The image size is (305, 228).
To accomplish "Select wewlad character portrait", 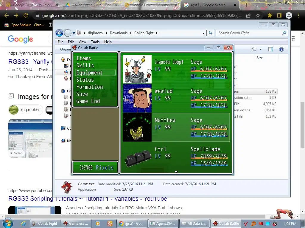I will [x=137, y=98].
